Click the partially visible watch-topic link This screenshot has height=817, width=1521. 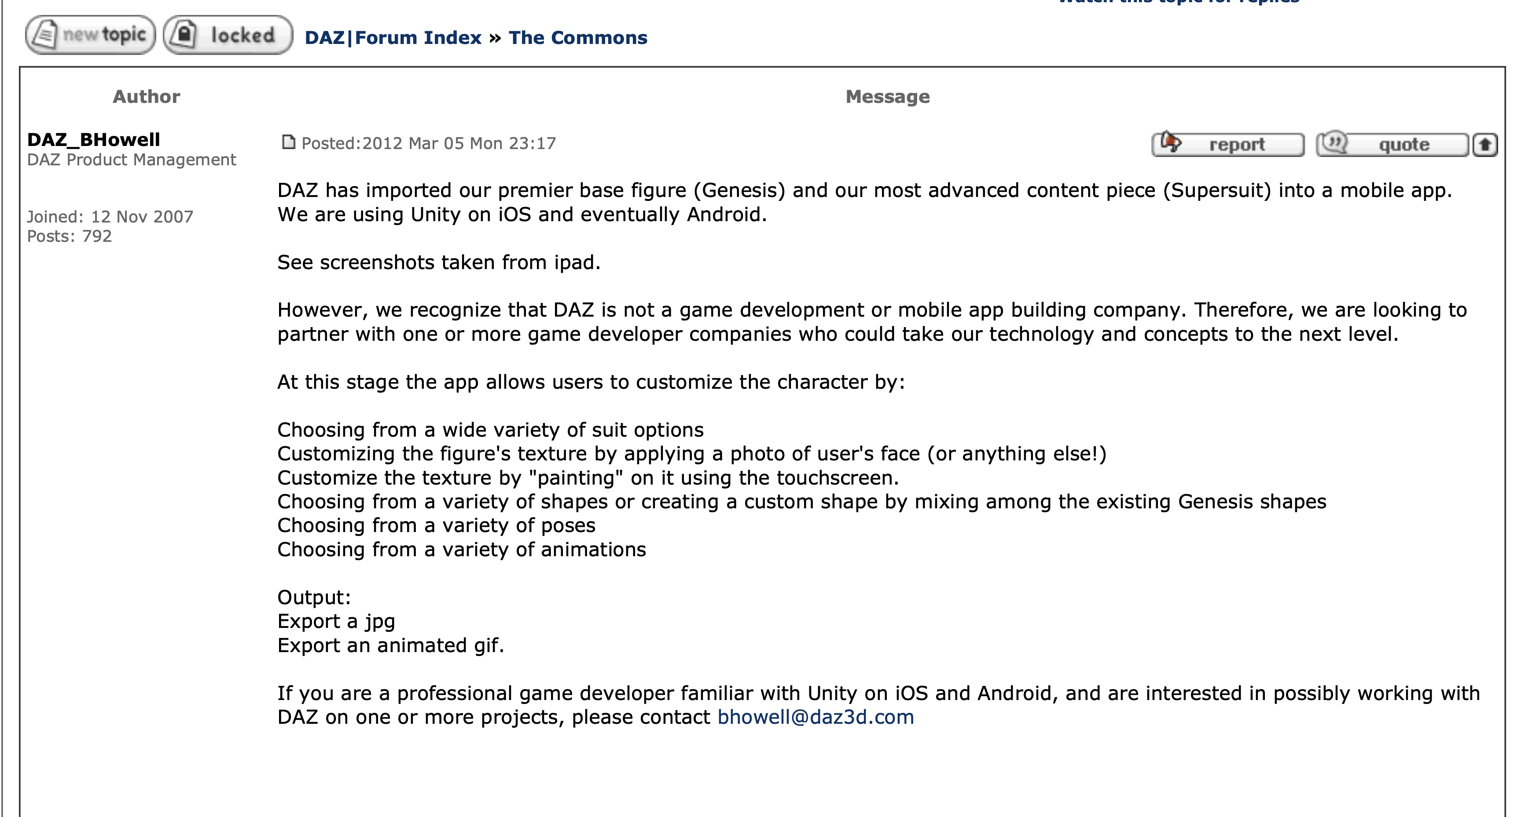point(1179,2)
